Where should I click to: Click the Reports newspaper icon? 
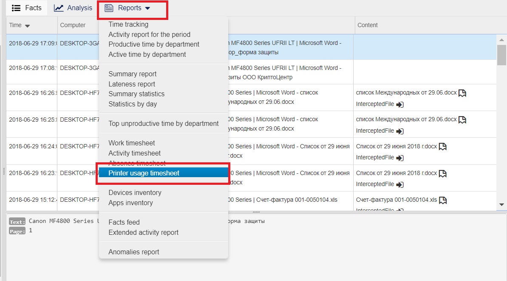(x=109, y=8)
